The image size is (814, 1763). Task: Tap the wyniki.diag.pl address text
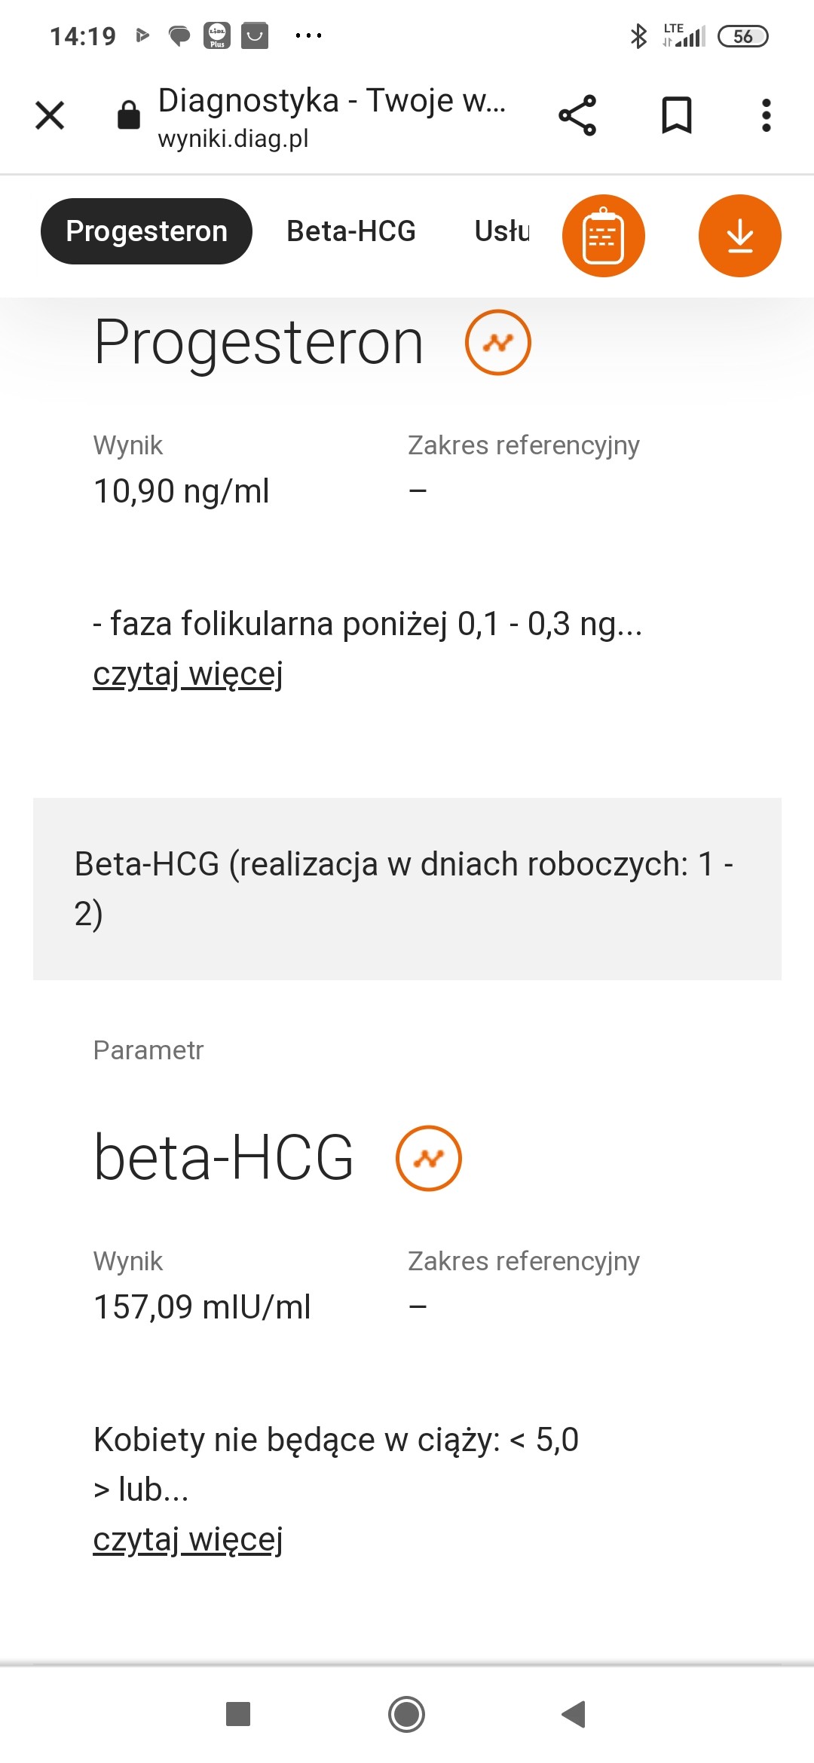pyautogui.click(x=233, y=139)
